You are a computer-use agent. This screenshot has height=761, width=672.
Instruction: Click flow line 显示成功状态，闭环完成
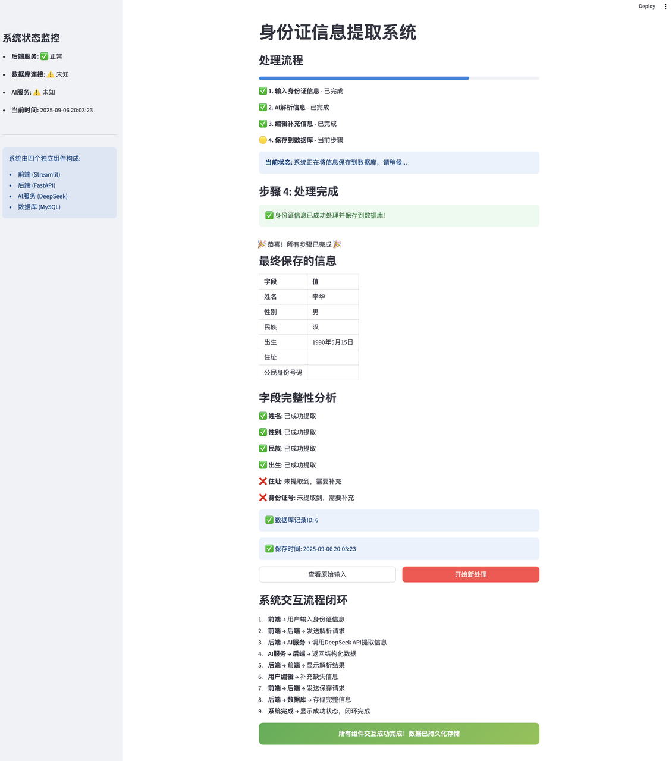point(319,711)
